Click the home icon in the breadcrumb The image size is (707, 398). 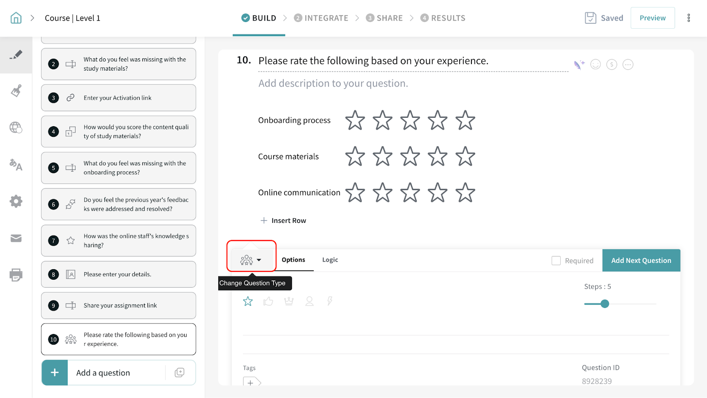pyautogui.click(x=16, y=18)
